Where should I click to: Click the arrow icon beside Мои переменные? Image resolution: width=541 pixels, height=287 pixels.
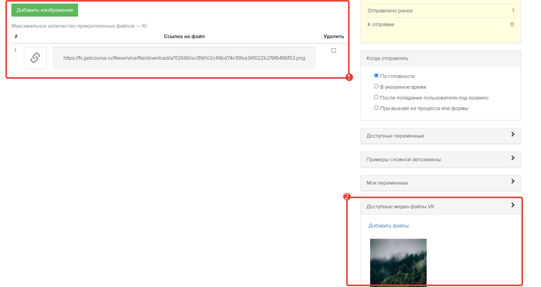point(513,182)
